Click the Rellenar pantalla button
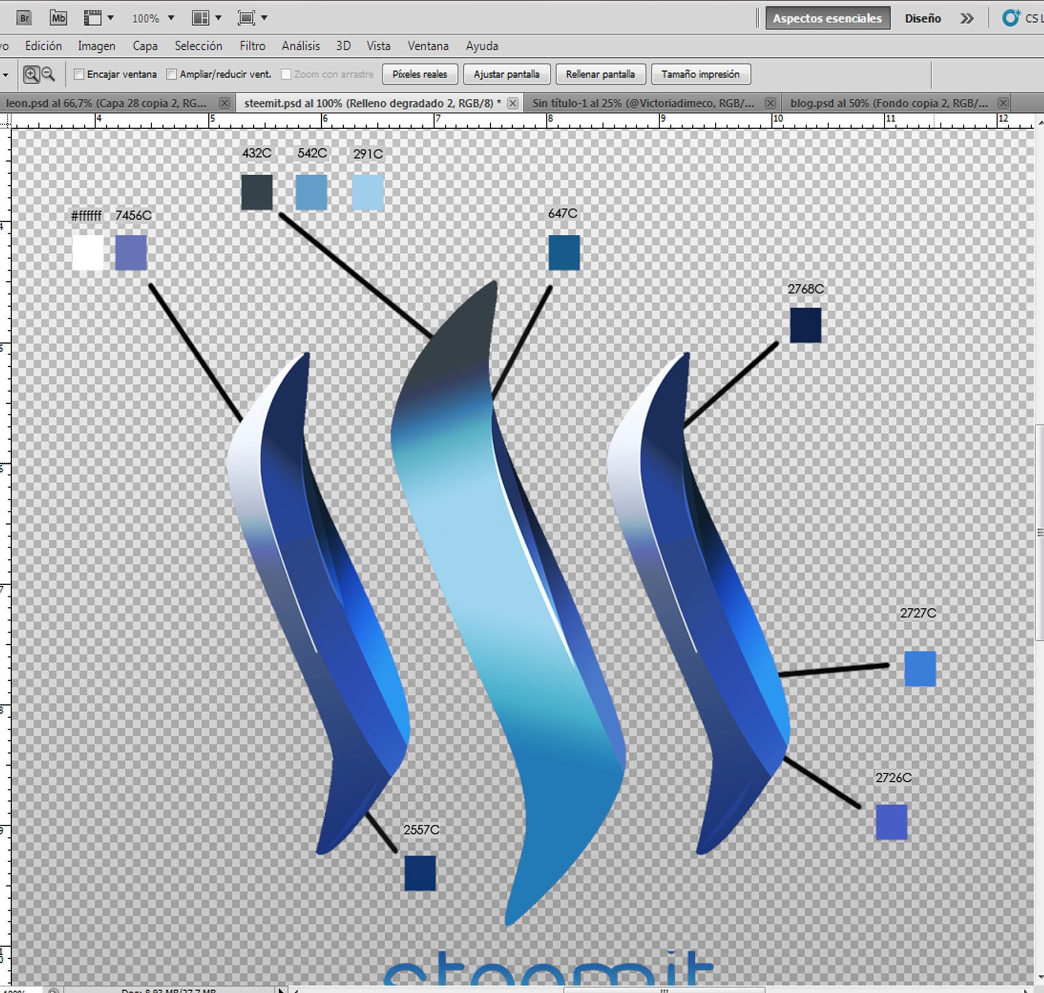Screen dimensions: 1044x993 click(x=600, y=74)
